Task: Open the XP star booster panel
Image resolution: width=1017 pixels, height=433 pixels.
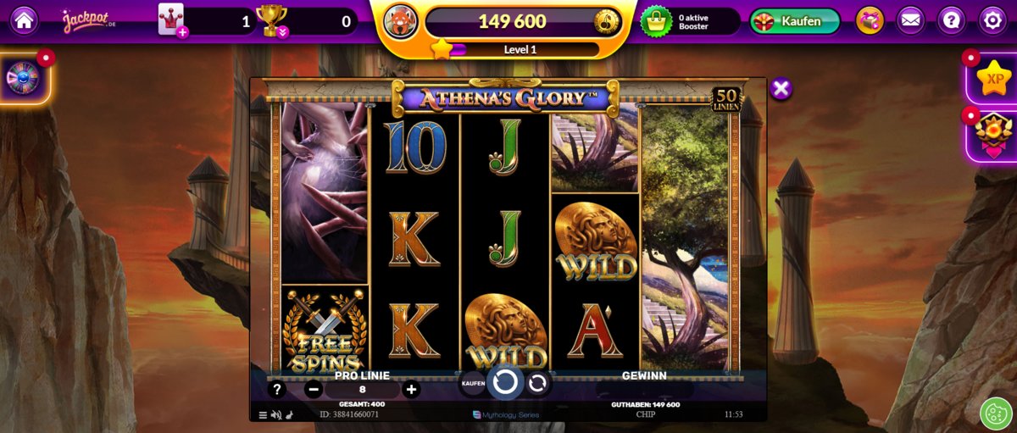Action: pyautogui.click(x=993, y=79)
